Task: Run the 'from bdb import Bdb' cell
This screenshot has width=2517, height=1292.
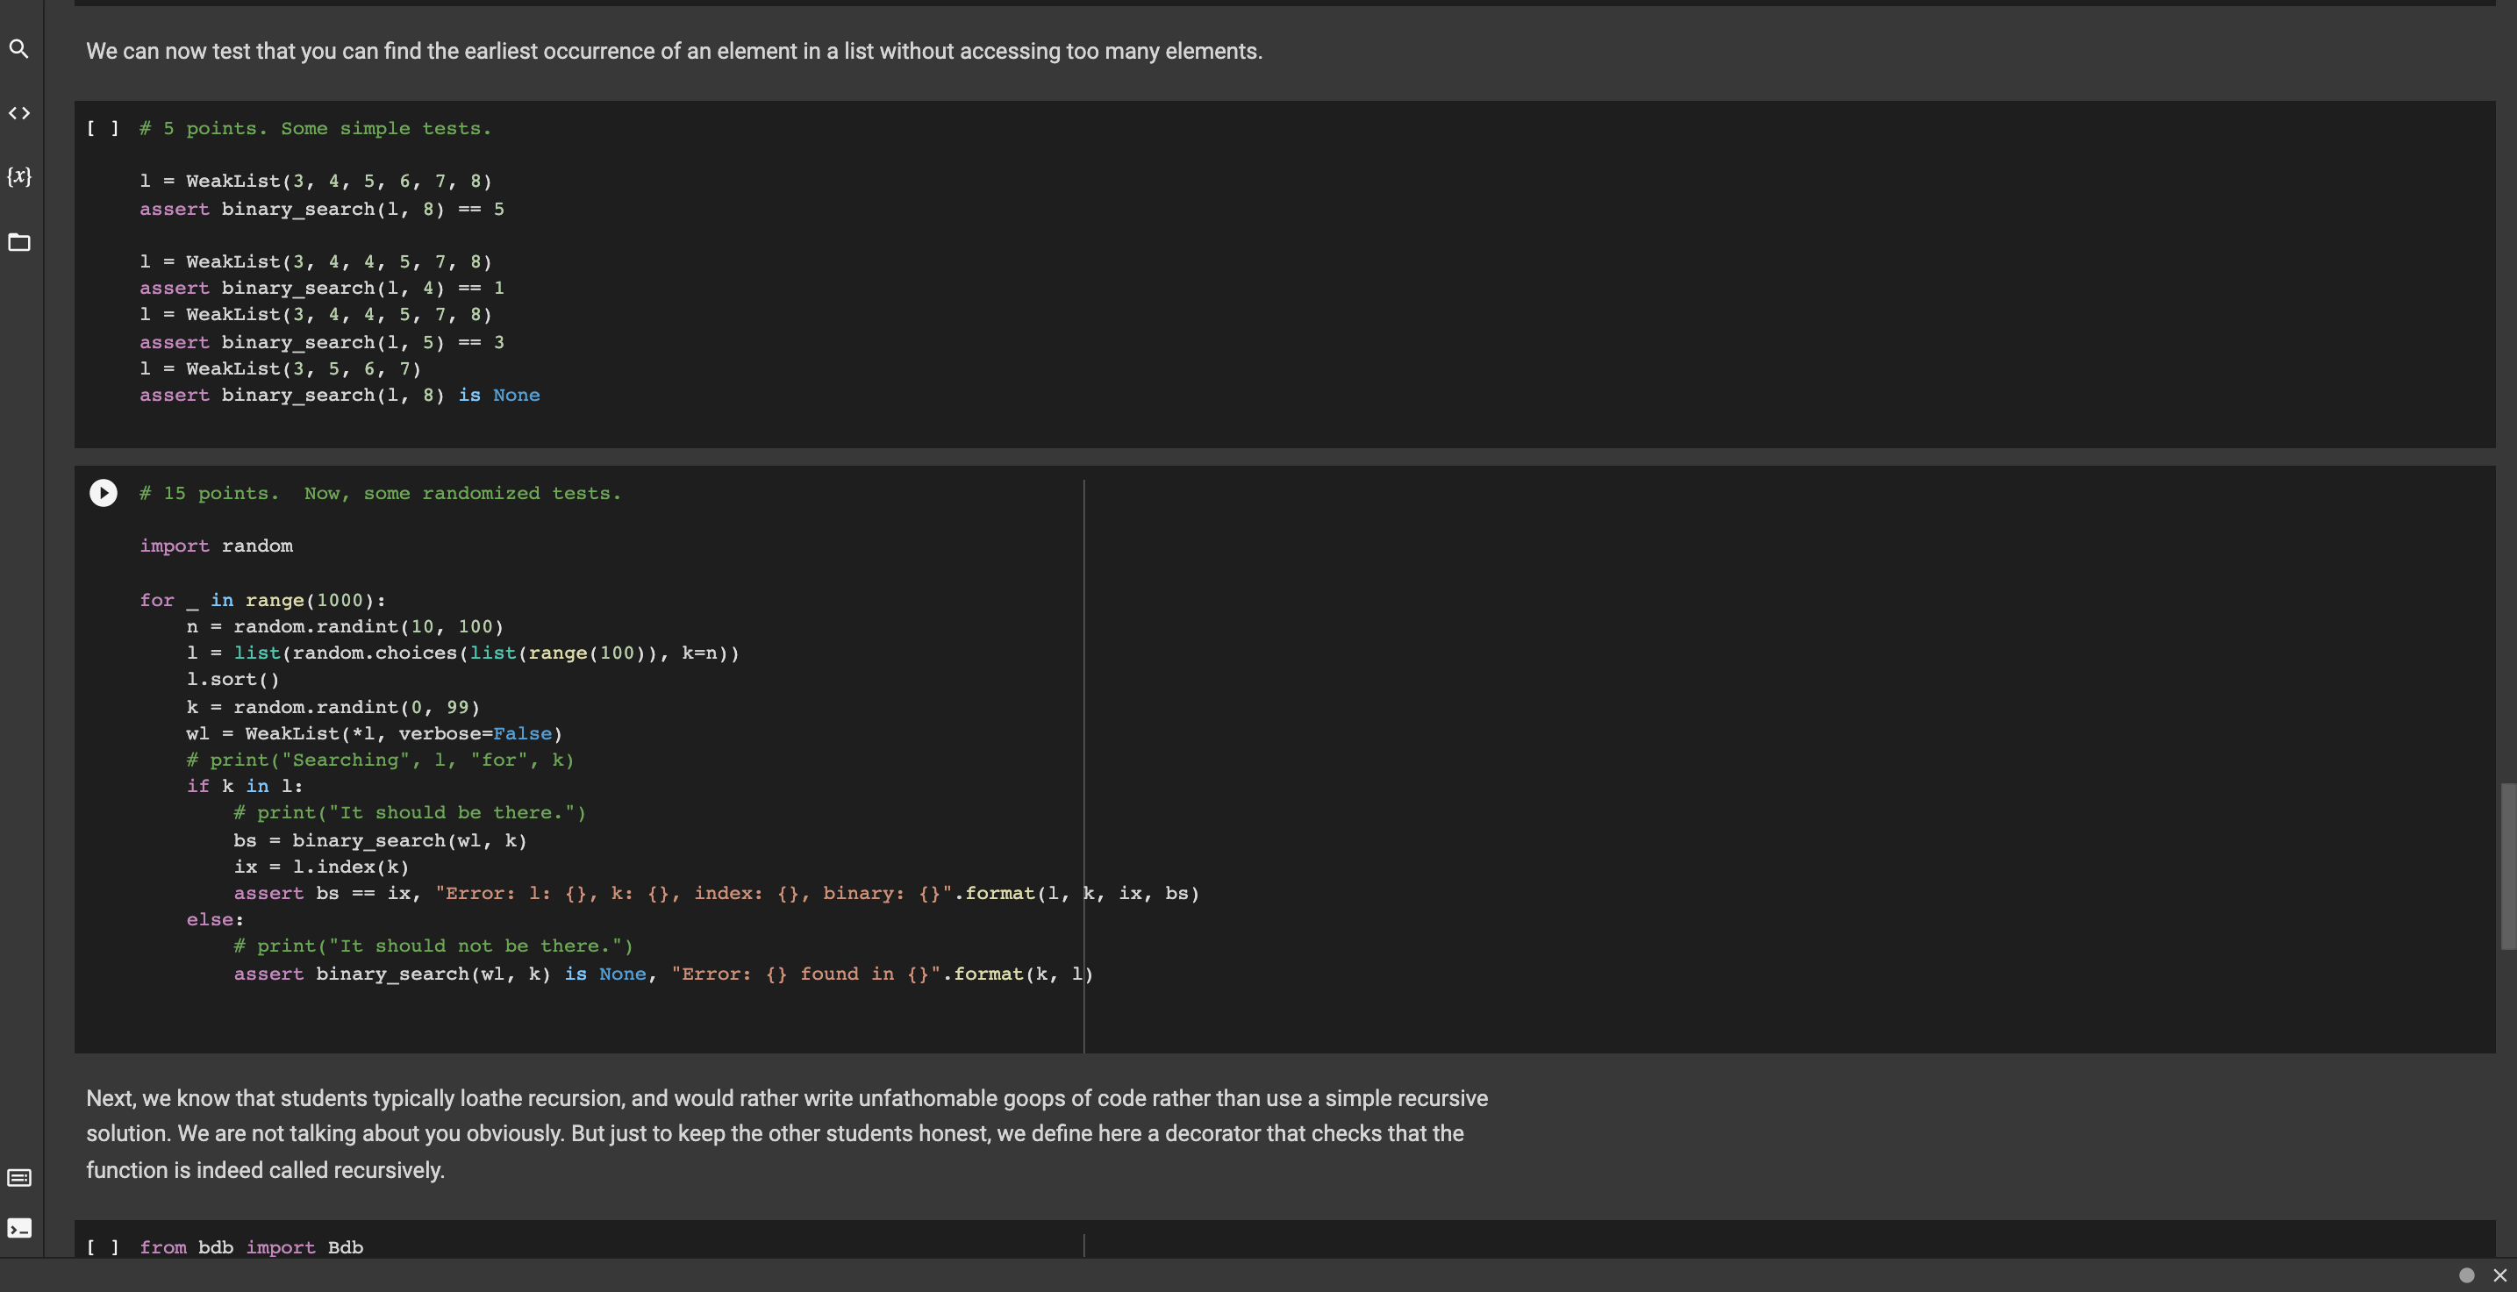Action: tap(103, 1248)
